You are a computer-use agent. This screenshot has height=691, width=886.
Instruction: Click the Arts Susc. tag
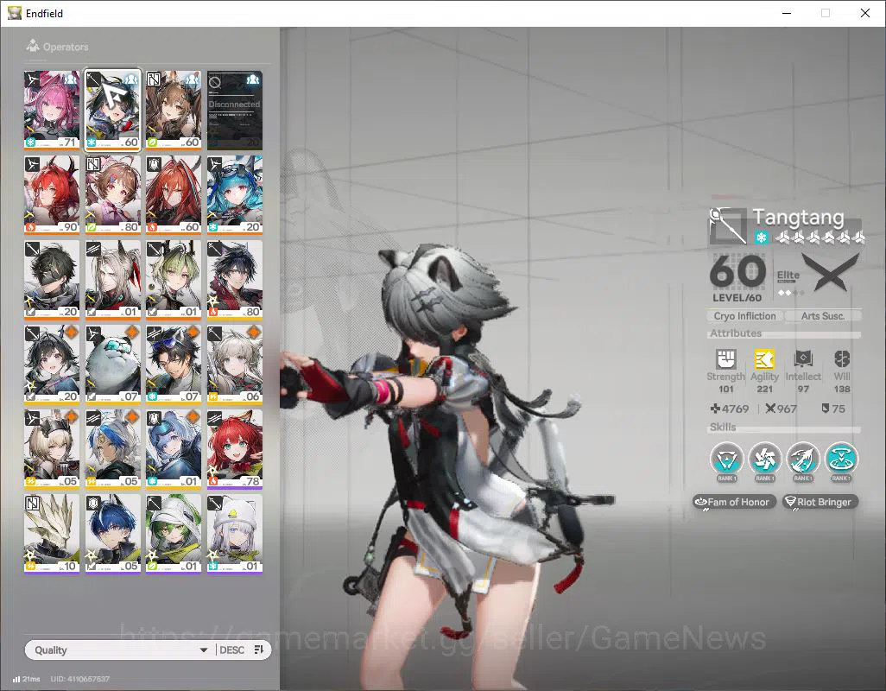[x=823, y=316]
